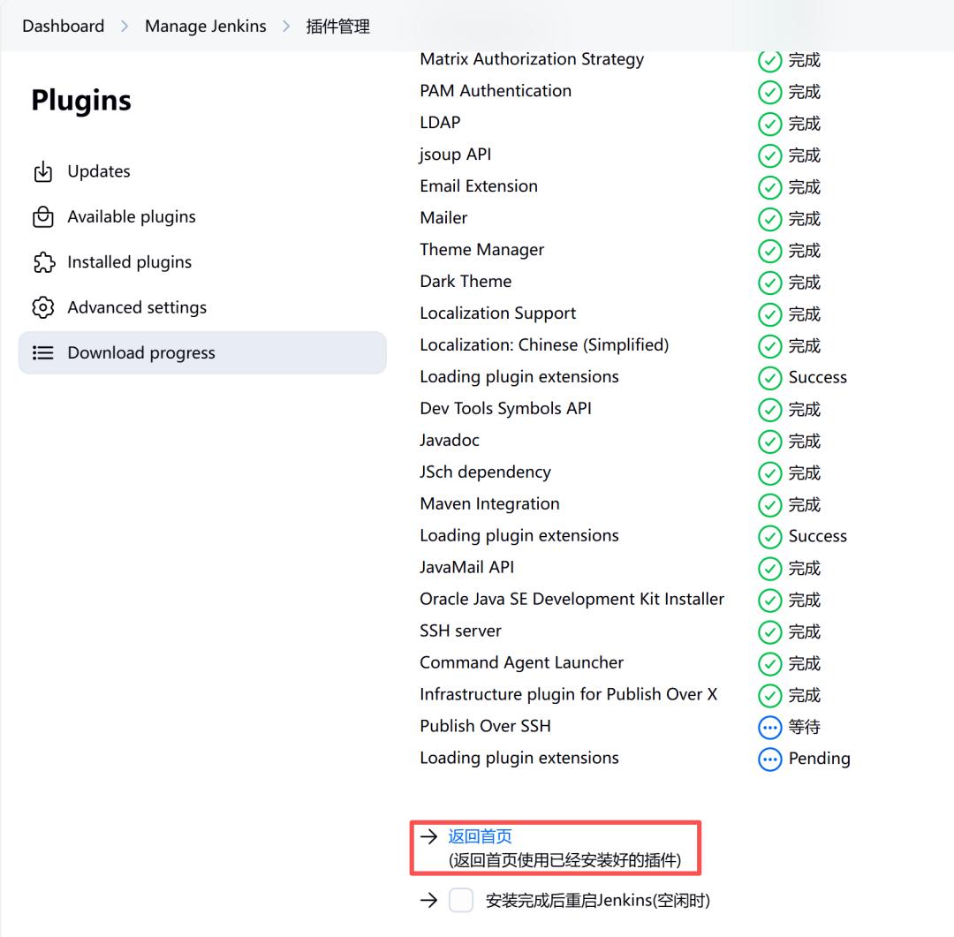Image resolution: width=954 pixels, height=937 pixels.
Task: Click the Download progress list icon
Action: pos(44,352)
